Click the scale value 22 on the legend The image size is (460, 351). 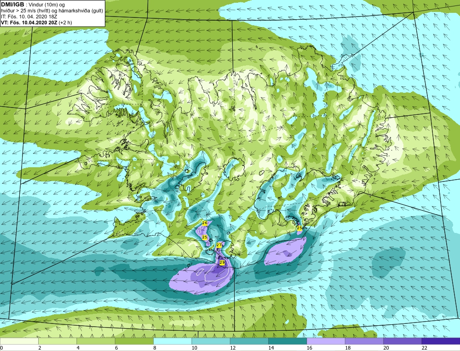[x=424, y=348]
